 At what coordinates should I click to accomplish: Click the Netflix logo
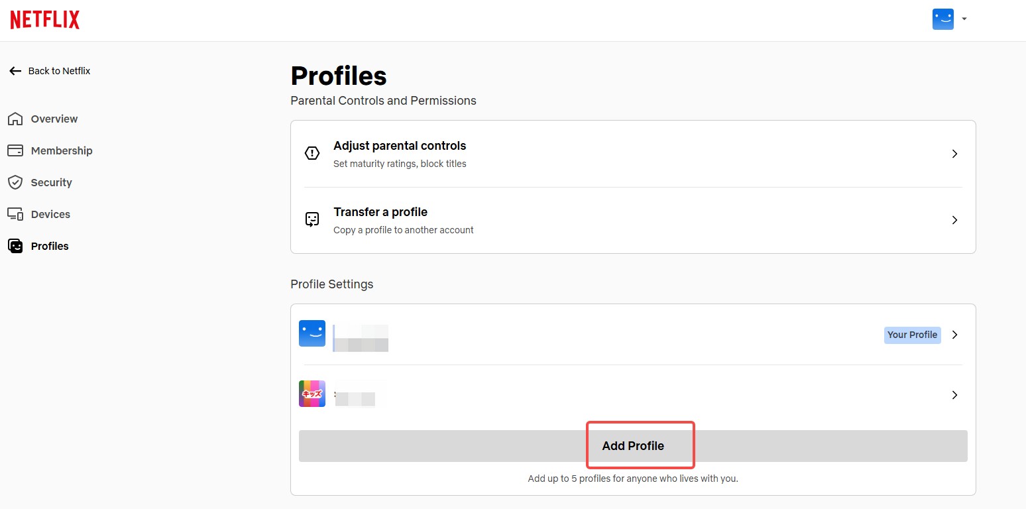click(x=45, y=20)
